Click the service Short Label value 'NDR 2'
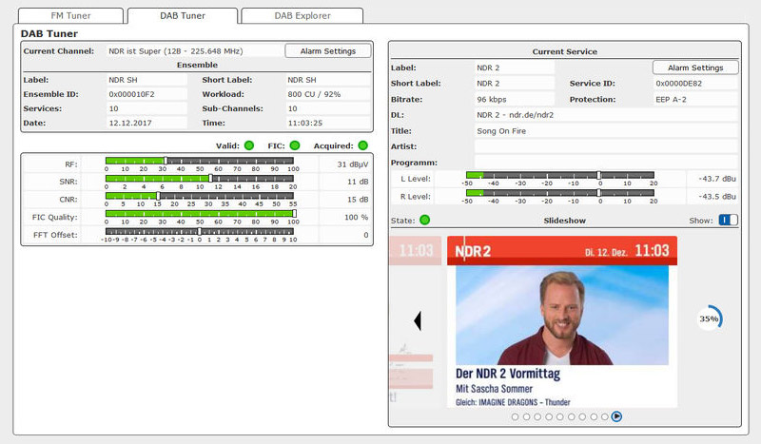761x444 pixels. pyautogui.click(x=515, y=84)
